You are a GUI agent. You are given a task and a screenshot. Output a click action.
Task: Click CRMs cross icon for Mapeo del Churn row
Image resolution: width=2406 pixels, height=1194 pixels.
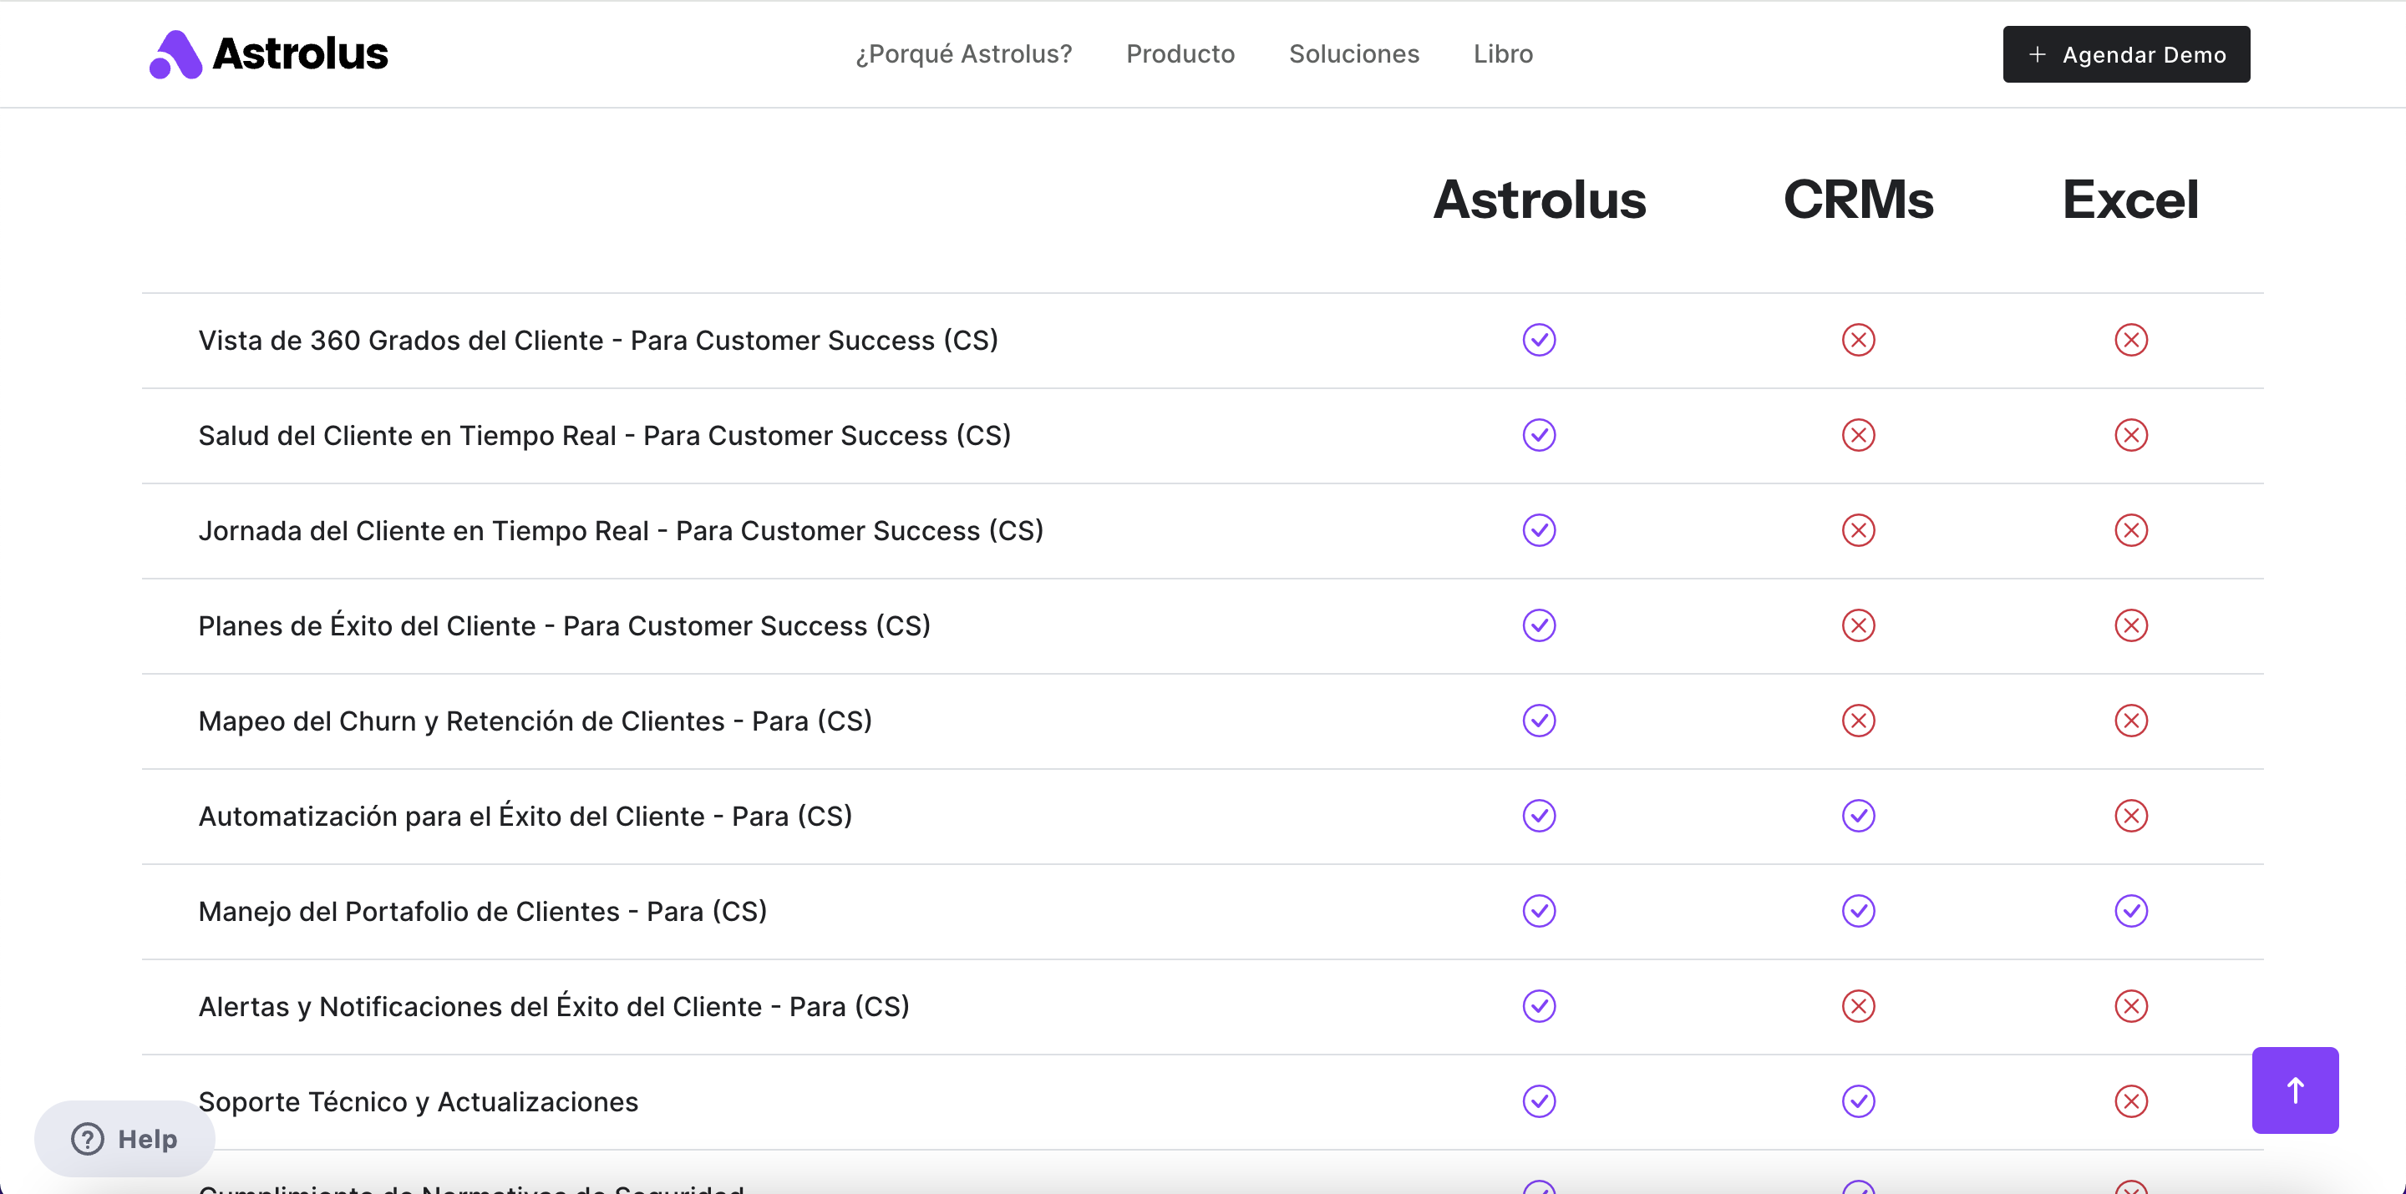1858,721
